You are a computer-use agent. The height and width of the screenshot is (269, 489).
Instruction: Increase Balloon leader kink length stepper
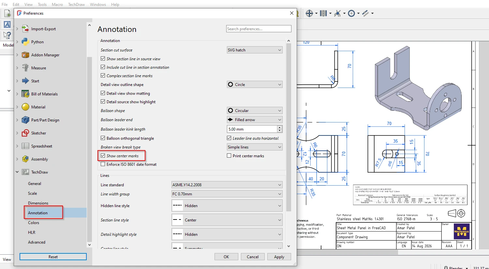point(279,127)
